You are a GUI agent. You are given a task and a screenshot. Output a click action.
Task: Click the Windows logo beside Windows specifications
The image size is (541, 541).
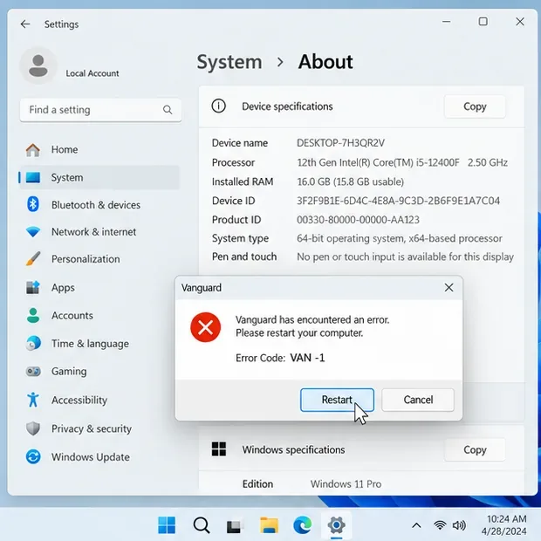pos(219,449)
